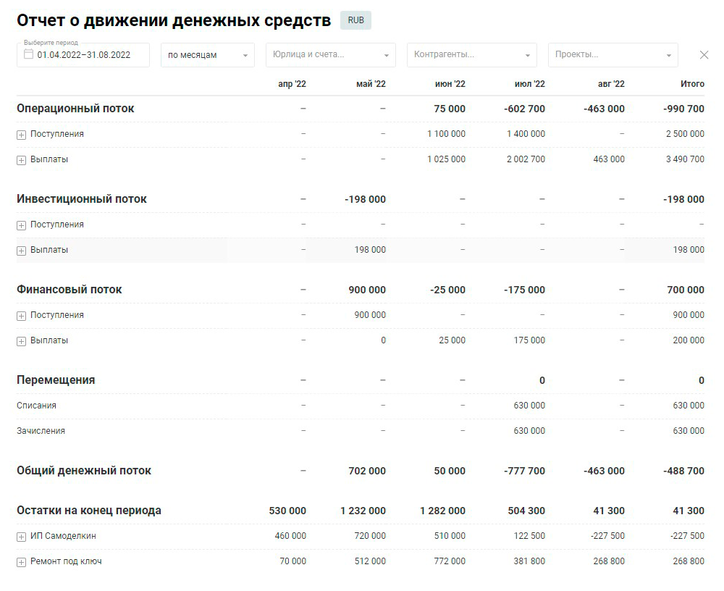Click operating receipts value 1 100 000

[447, 134]
